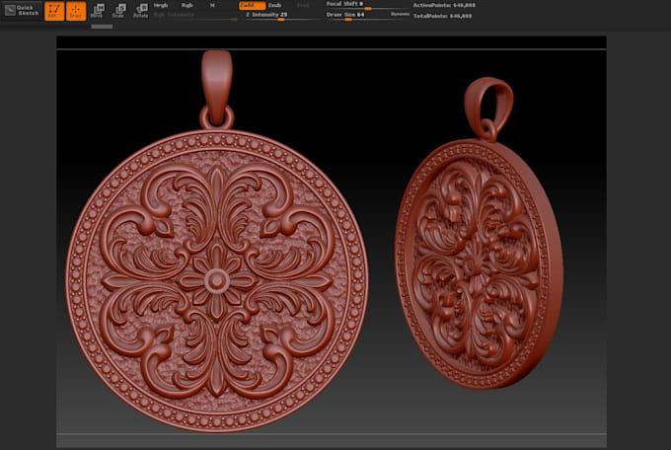The width and height of the screenshot is (671, 450).
Task: Toggle the Zsub sculpt mode
Action: [x=274, y=6]
